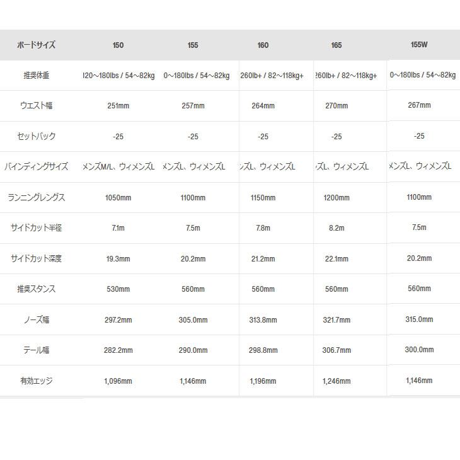The height and width of the screenshot is (460, 460).
Task: Select the nose width value 305.0mm
Action: point(193,319)
